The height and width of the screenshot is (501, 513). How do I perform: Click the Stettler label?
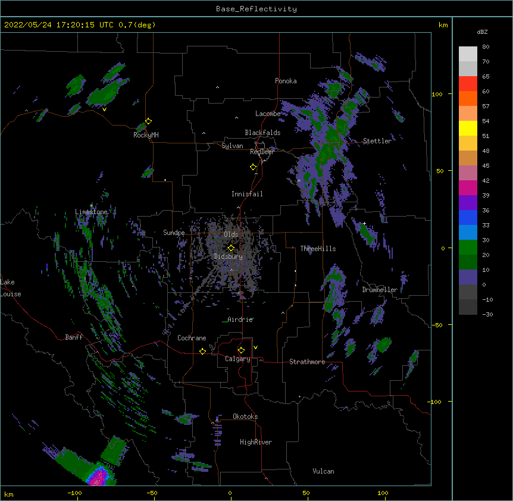[377, 141]
